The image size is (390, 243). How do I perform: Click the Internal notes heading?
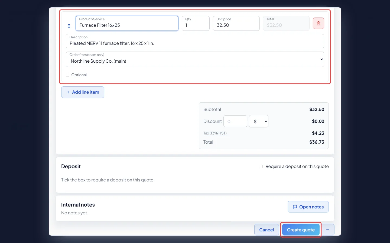[x=78, y=205]
